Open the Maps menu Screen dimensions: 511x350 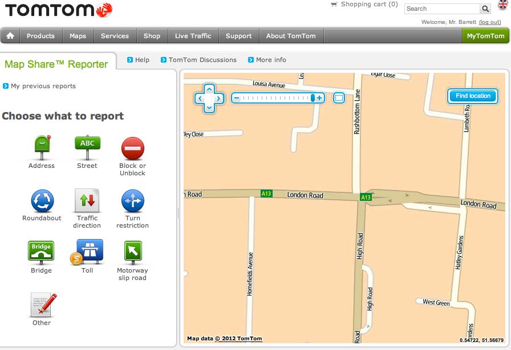click(78, 36)
